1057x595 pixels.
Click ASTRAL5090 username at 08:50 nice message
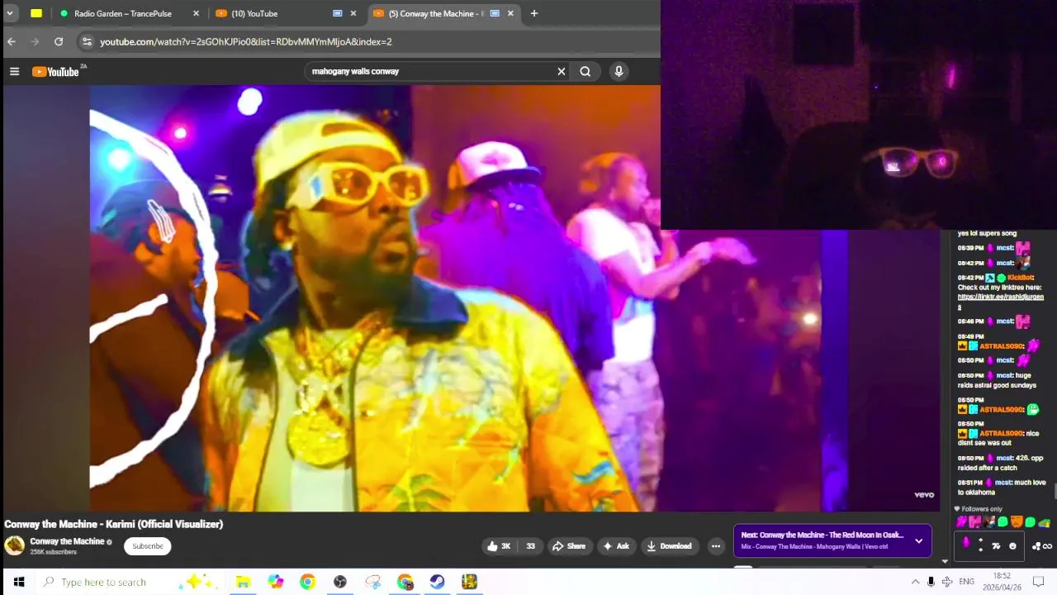click(1001, 434)
